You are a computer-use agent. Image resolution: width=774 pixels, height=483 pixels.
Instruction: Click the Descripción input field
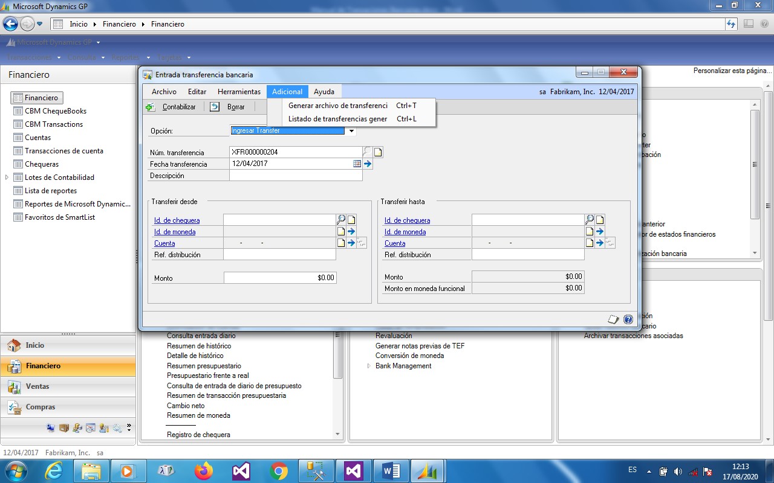click(296, 176)
